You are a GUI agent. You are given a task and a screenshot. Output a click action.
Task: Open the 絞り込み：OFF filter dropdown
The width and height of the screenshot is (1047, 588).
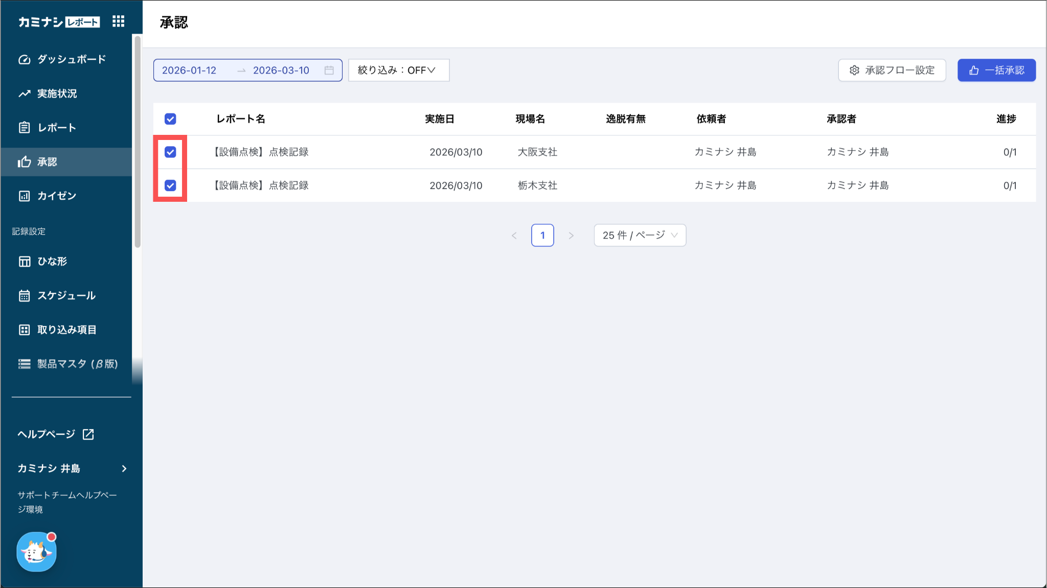point(398,70)
